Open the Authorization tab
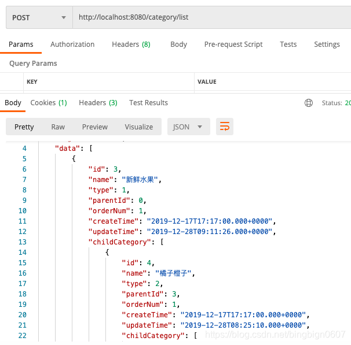 coord(72,44)
